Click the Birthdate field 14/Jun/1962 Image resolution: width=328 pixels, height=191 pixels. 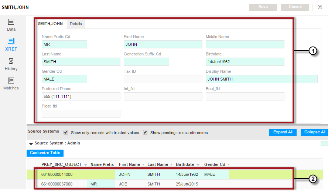tap(245, 62)
